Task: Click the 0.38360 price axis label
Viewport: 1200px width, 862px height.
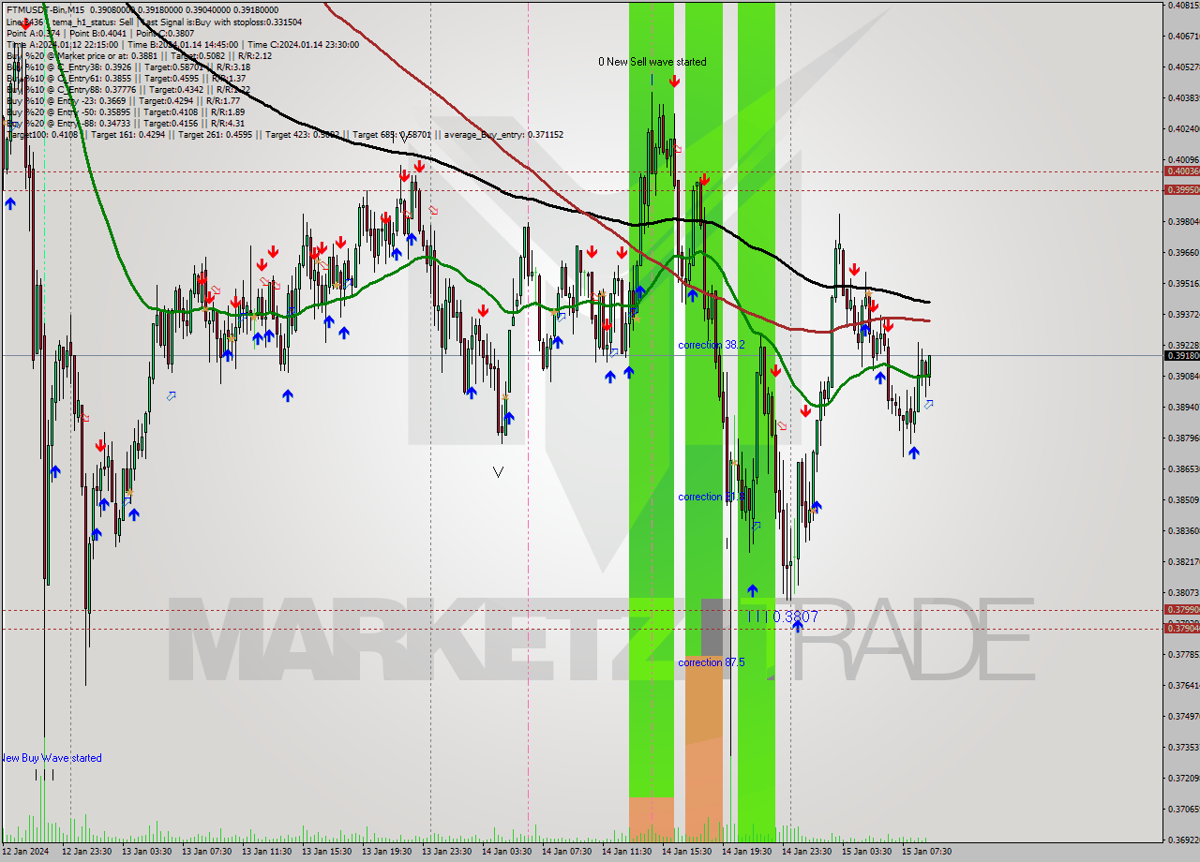Action: coord(1183,530)
